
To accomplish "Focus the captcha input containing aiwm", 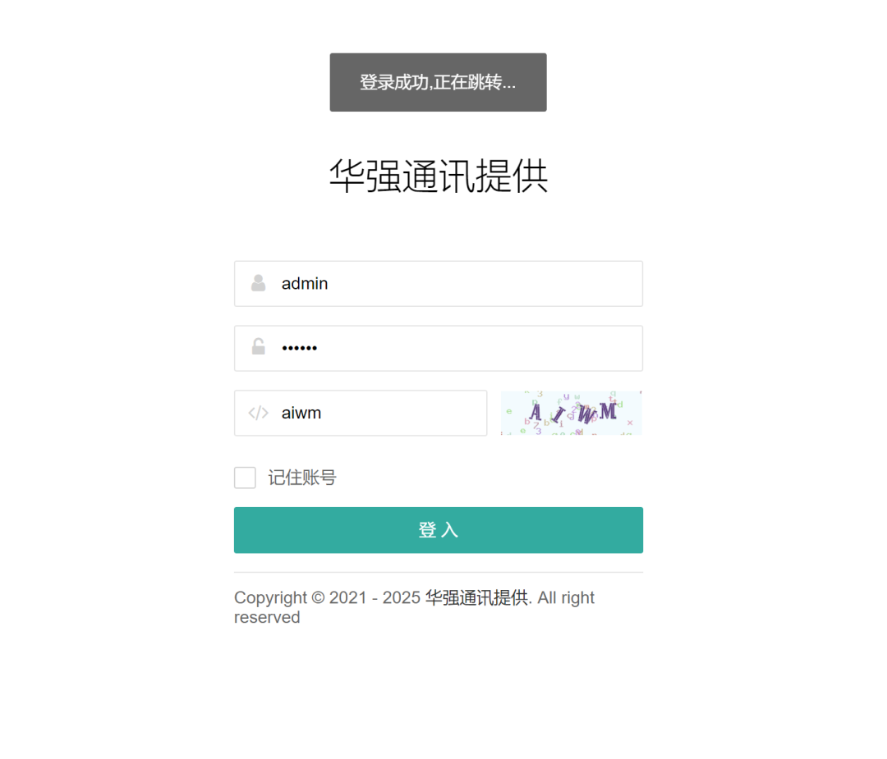I will coord(361,413).
